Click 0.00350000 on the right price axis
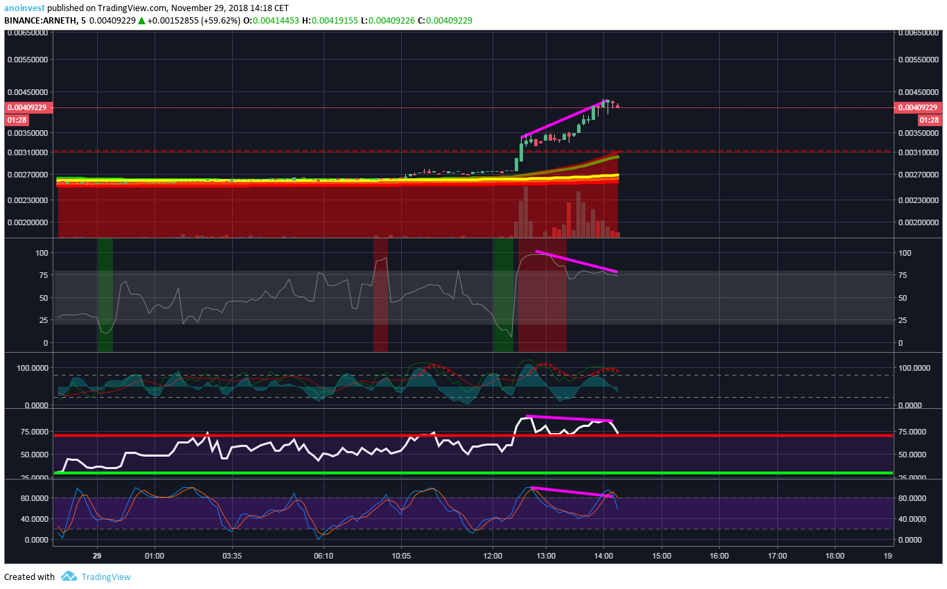Viewport: 947px width, 589px height. pos(918,132)
